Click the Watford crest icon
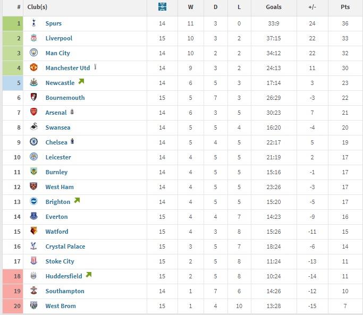Viewport: 363px width, 315px height. pyautogui.click(x=34, y=231)
